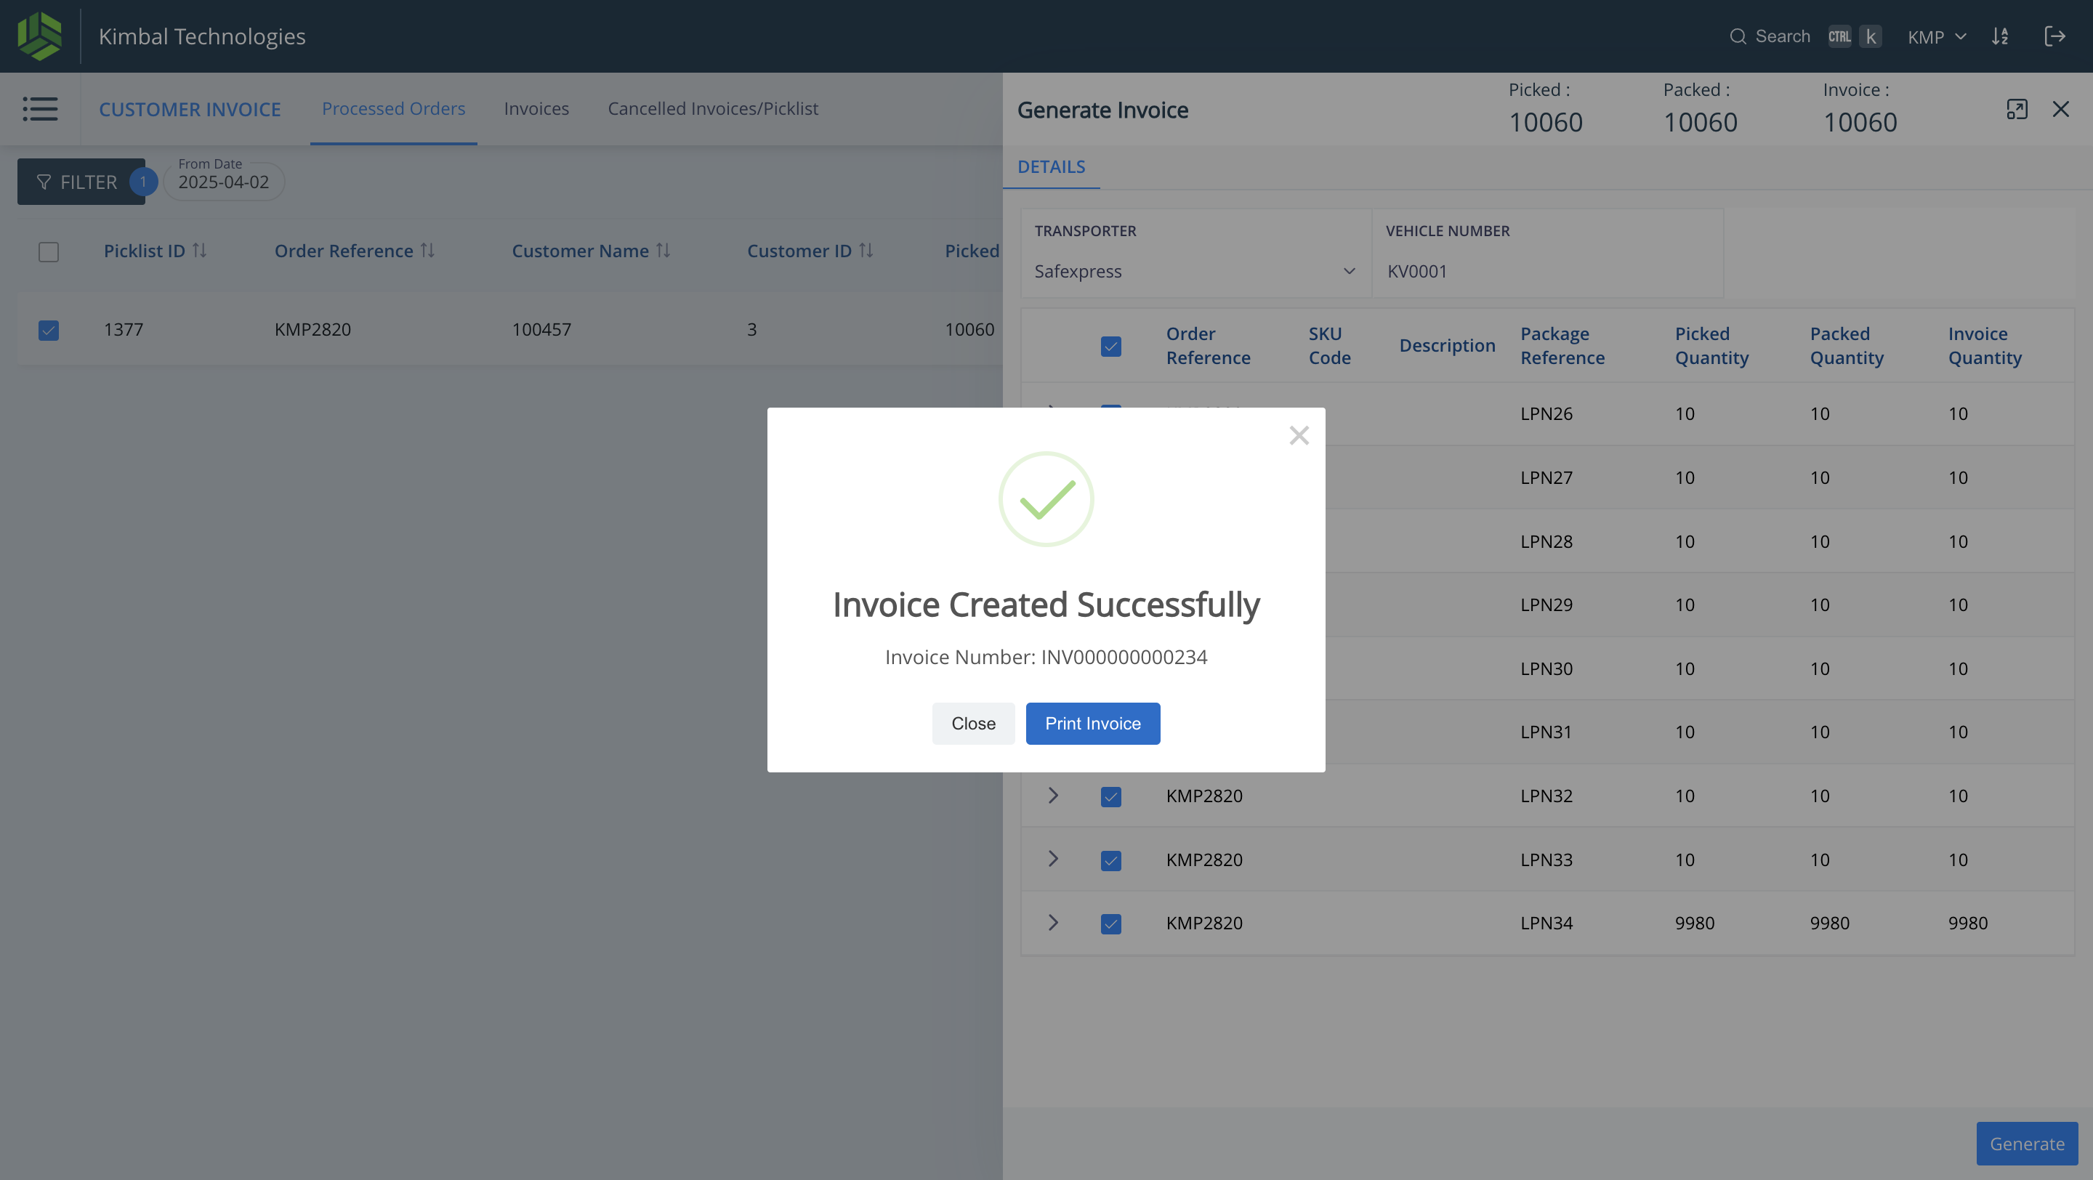Click customer name 100457

pos(542,329)
